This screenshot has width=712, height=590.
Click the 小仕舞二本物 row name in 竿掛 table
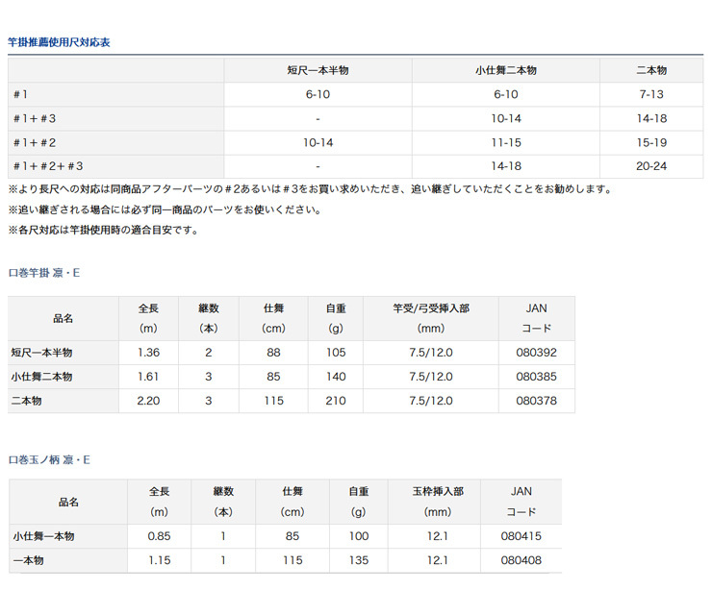[x=41, y=377]
